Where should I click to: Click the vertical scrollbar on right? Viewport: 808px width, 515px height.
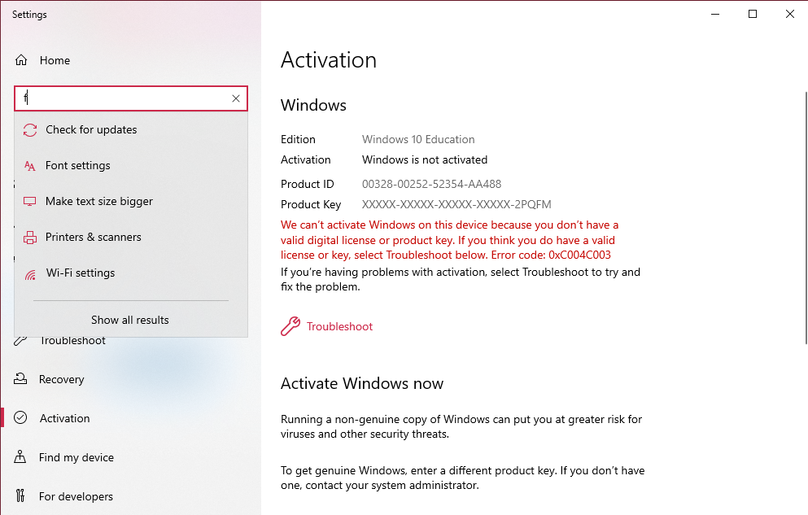coord(806,217)
